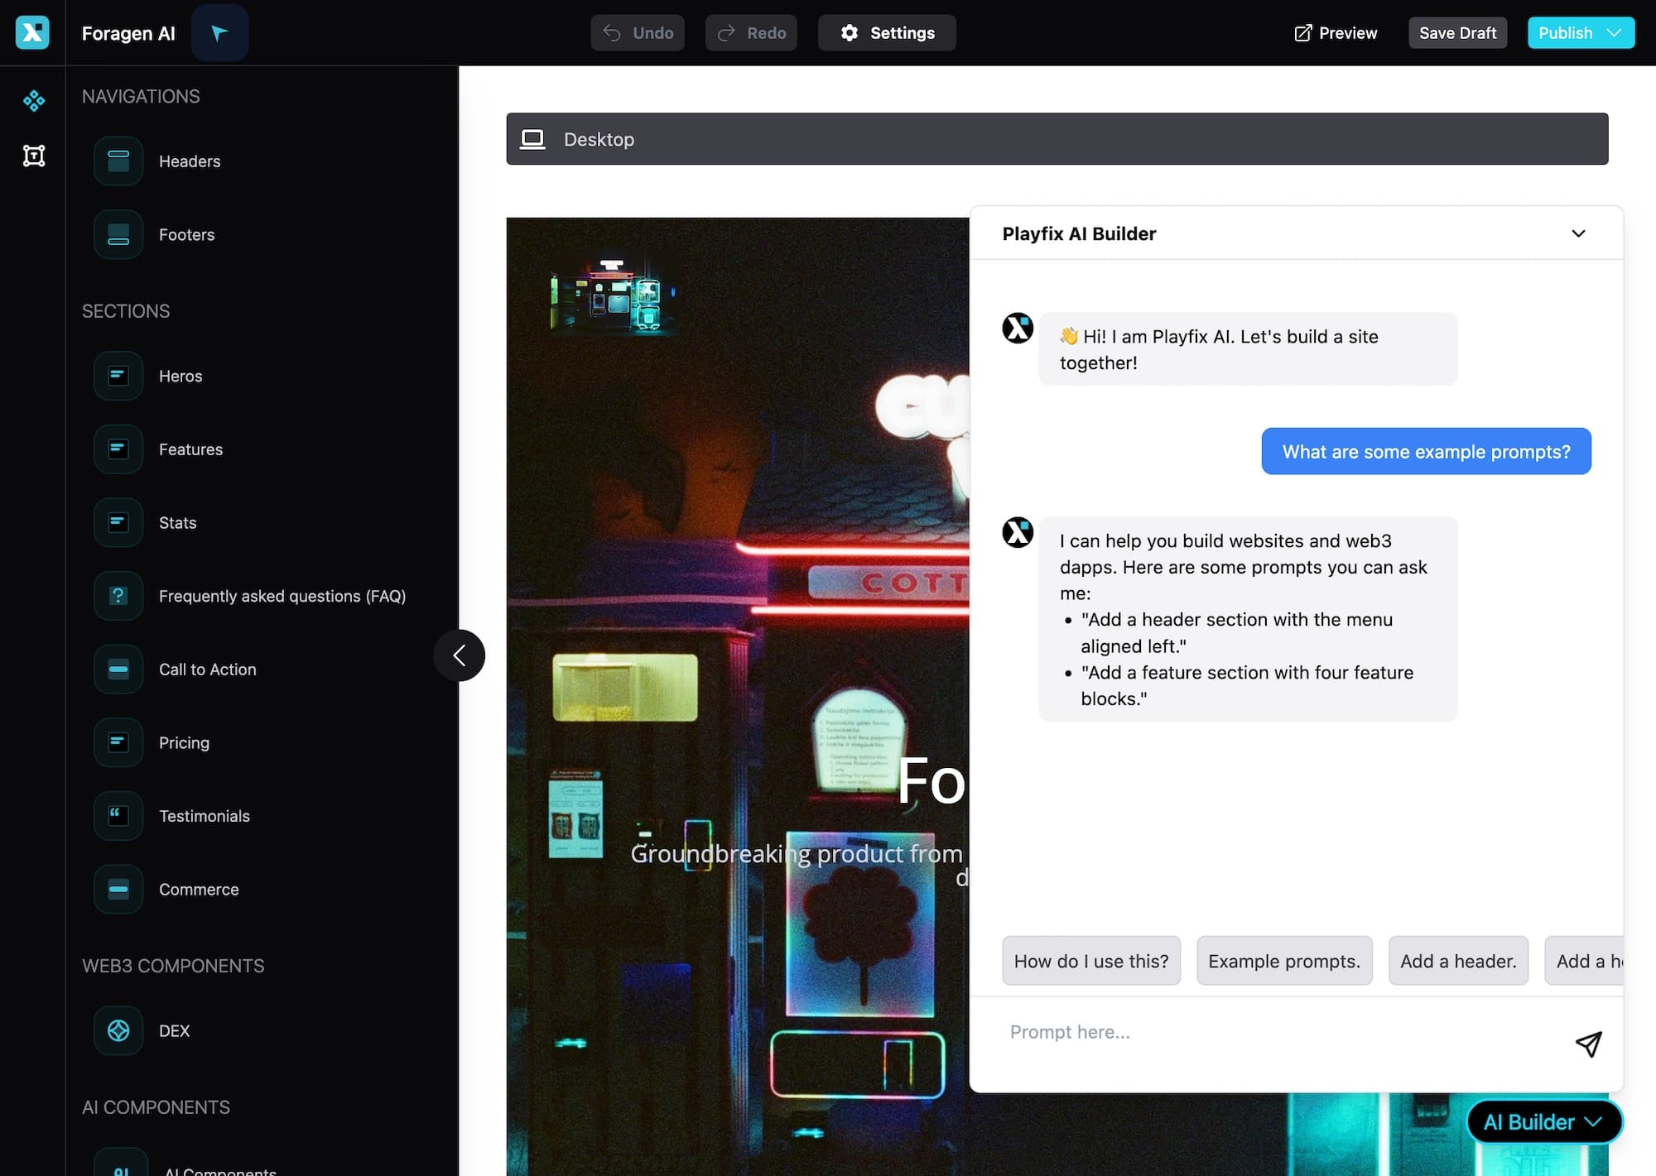
Task: Click the navigation pin/bookmark icon
Action: tap(219, 31)
